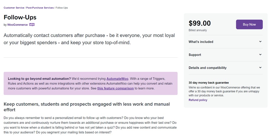Click the $99.00 price
Image resolution: width=273 pixels, height=138 pixels.
200,23
